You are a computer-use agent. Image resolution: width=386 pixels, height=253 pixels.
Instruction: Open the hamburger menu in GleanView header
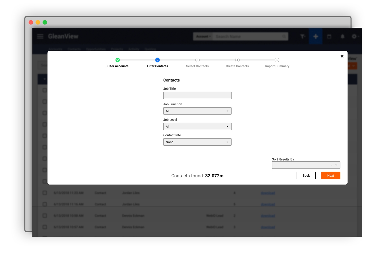40,36
